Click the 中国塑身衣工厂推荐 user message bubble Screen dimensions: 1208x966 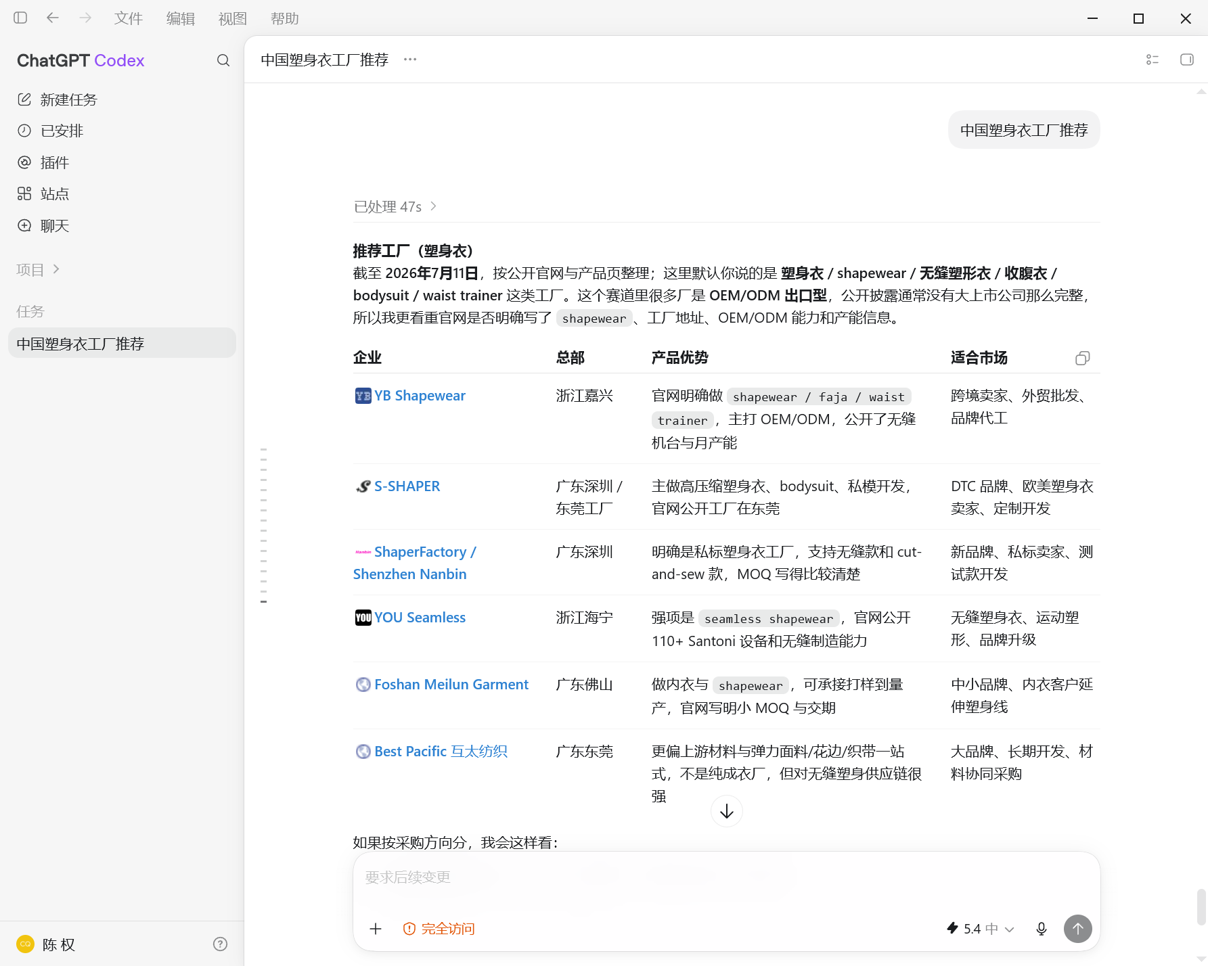point(1024,130)
